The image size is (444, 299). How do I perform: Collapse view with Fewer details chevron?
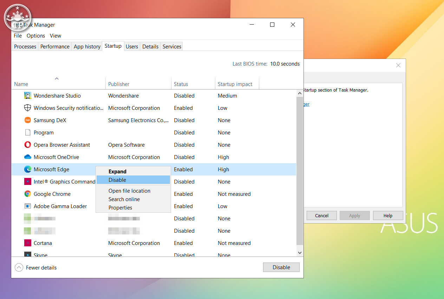point(19,267)
